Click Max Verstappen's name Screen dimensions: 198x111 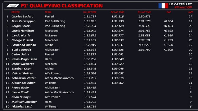(x=23, y=21)
